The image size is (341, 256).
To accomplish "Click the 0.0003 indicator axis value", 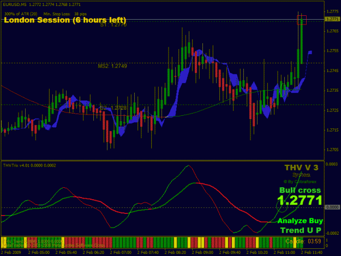I will coord(331,164).
